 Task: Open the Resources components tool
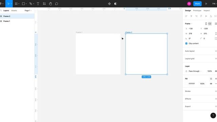[44, 4]
